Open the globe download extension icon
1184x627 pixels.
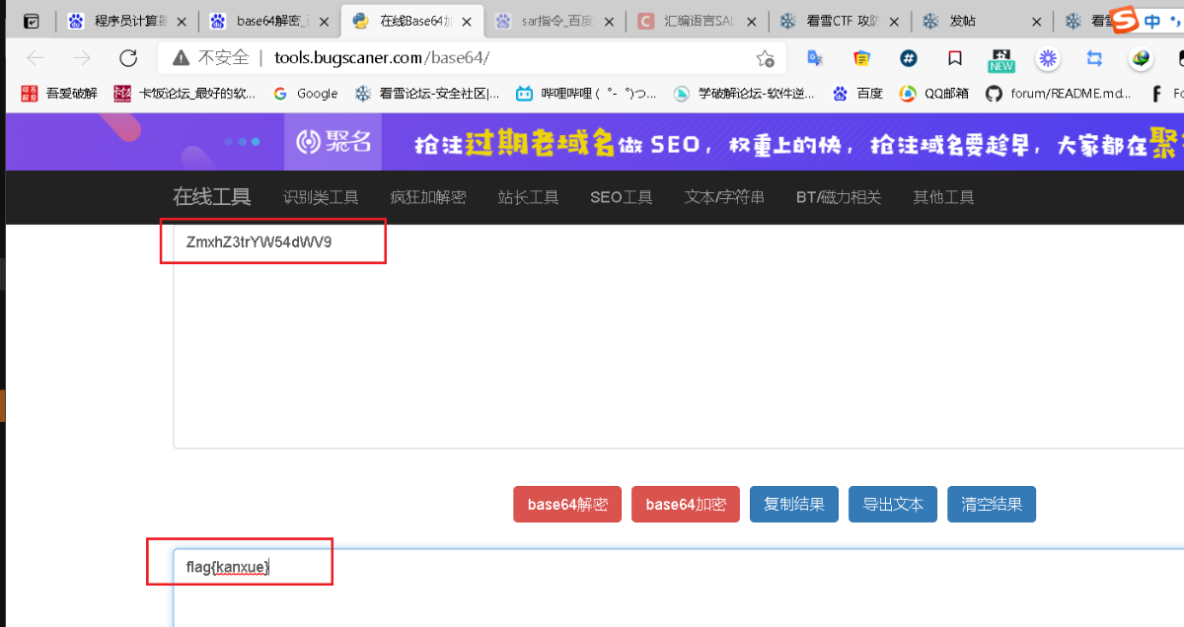[x=1142, y=58]
